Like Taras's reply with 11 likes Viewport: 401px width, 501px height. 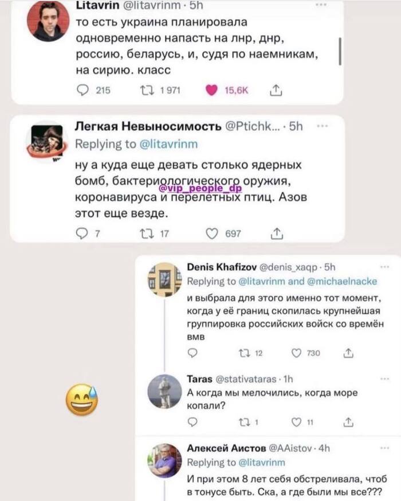(297, 424)
